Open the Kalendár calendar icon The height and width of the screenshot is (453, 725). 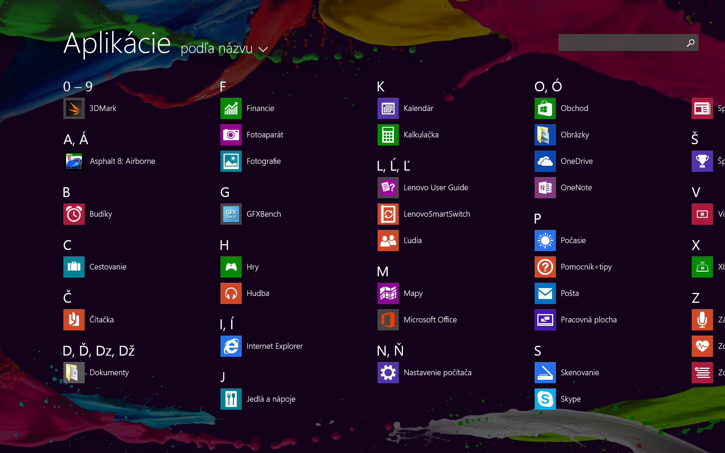[x=388, y=108]
